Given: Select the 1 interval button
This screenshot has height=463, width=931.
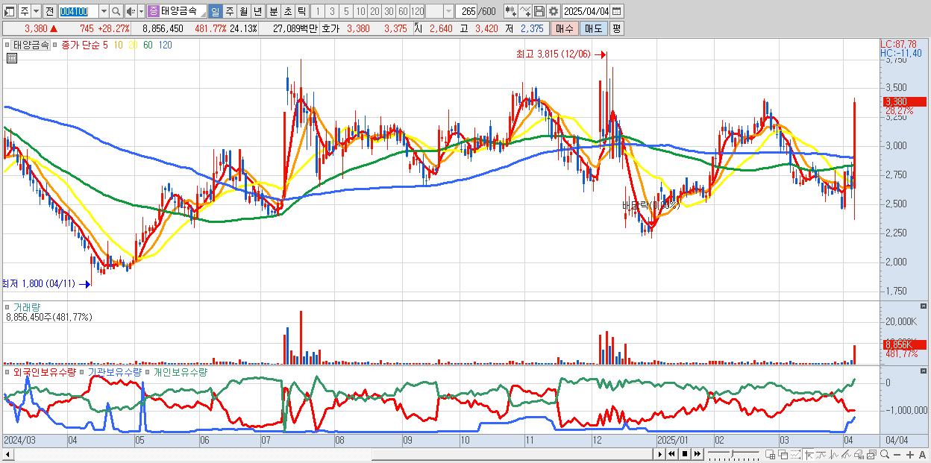Looking at the screenshot, I should pyautogui.click(x=317, y=11).
